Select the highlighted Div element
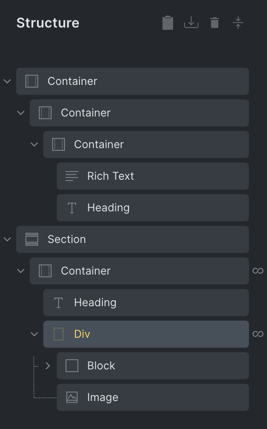Image resolution: width=267 pixels, height=429 pixels. pos(146,334)
